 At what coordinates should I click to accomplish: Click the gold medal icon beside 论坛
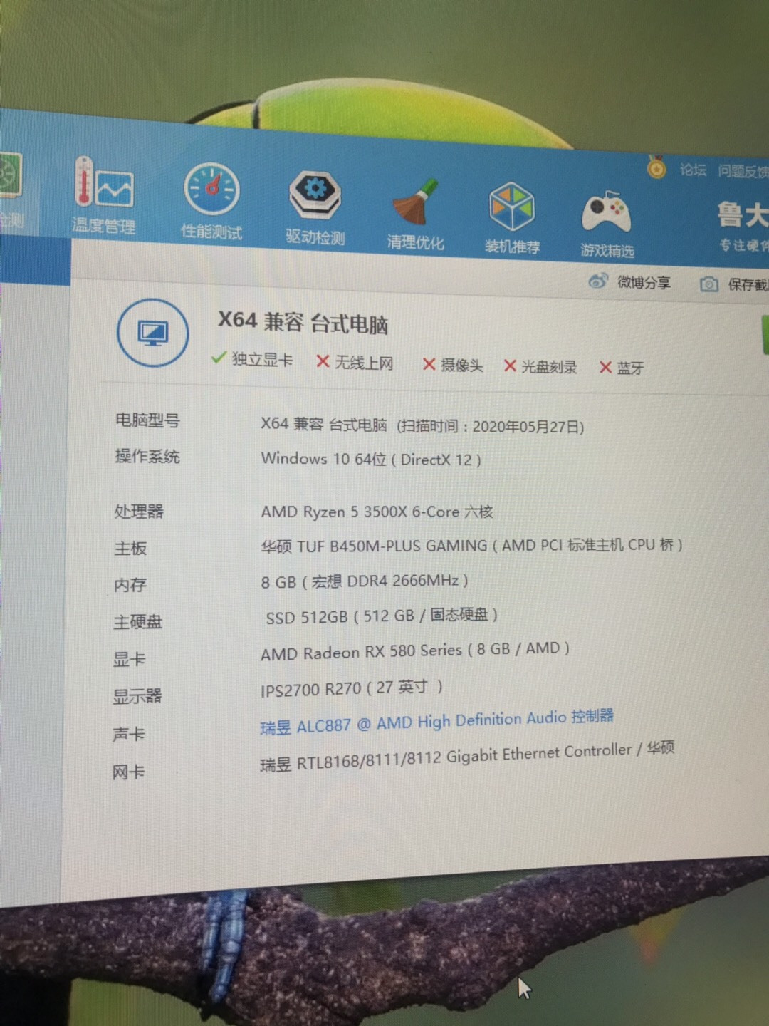[656, 168]
